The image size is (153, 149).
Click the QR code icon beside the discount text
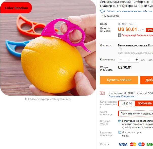[x=119, y=35]
